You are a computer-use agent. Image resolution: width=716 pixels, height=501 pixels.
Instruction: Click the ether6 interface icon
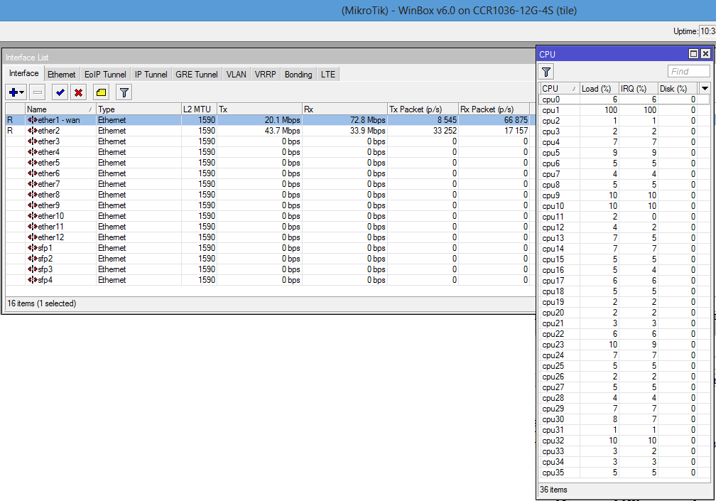[x=33, y=173]
